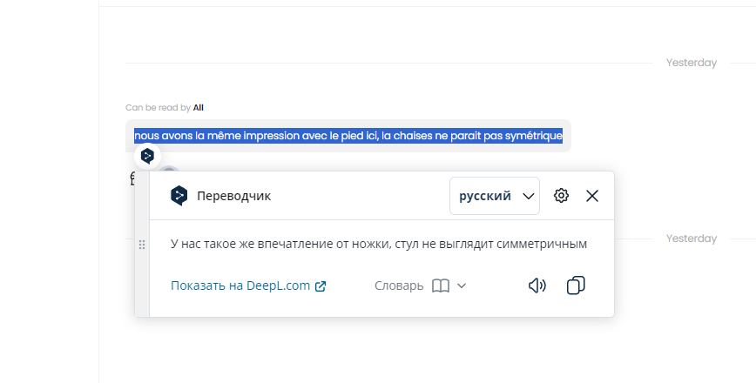Open Показать на DeepL.com link
The height and width of the screenshot is (383, 756).
click(x=240, y=286)
